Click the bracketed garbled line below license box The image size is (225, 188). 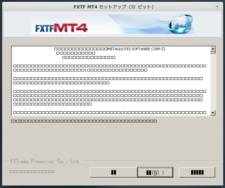point(84,121)
